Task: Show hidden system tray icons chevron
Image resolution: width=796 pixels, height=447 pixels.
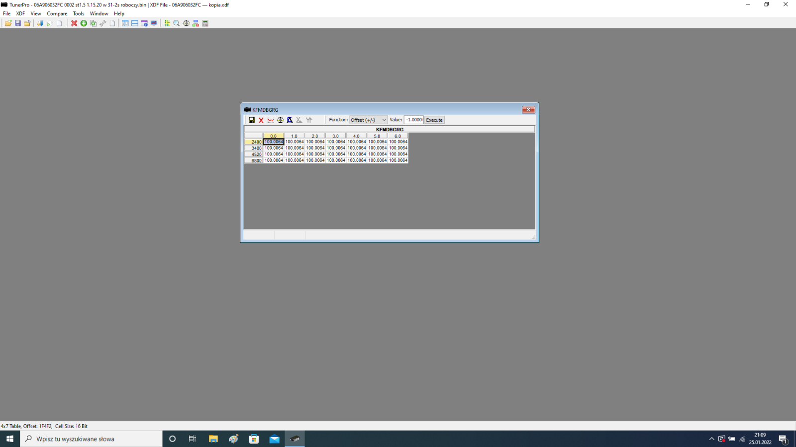Action: point(711,439)
